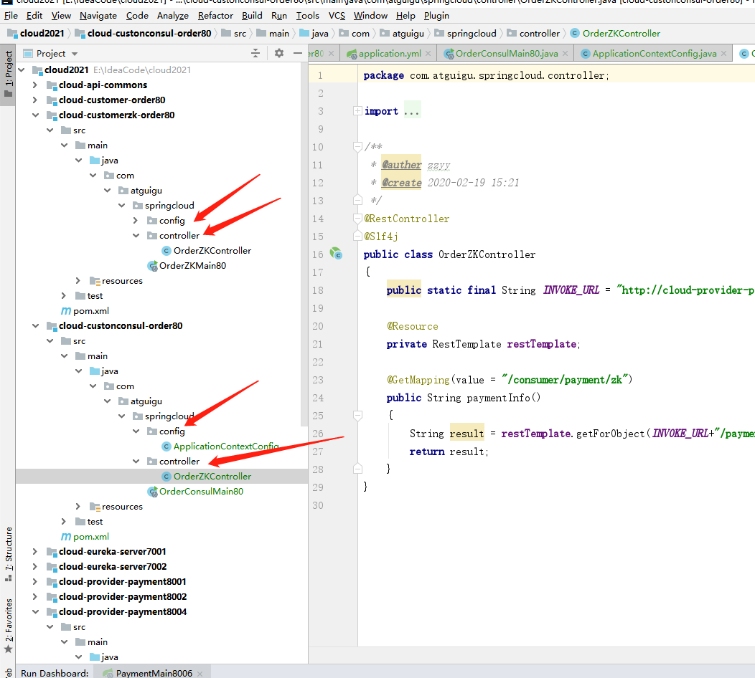Open the Refactor menu
Image resolution: width=755 pixels, height=678 pixels.
click(215, 15)
